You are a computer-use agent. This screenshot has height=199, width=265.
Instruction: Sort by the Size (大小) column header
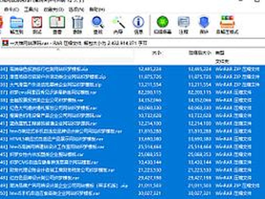(x=157, y=53)
